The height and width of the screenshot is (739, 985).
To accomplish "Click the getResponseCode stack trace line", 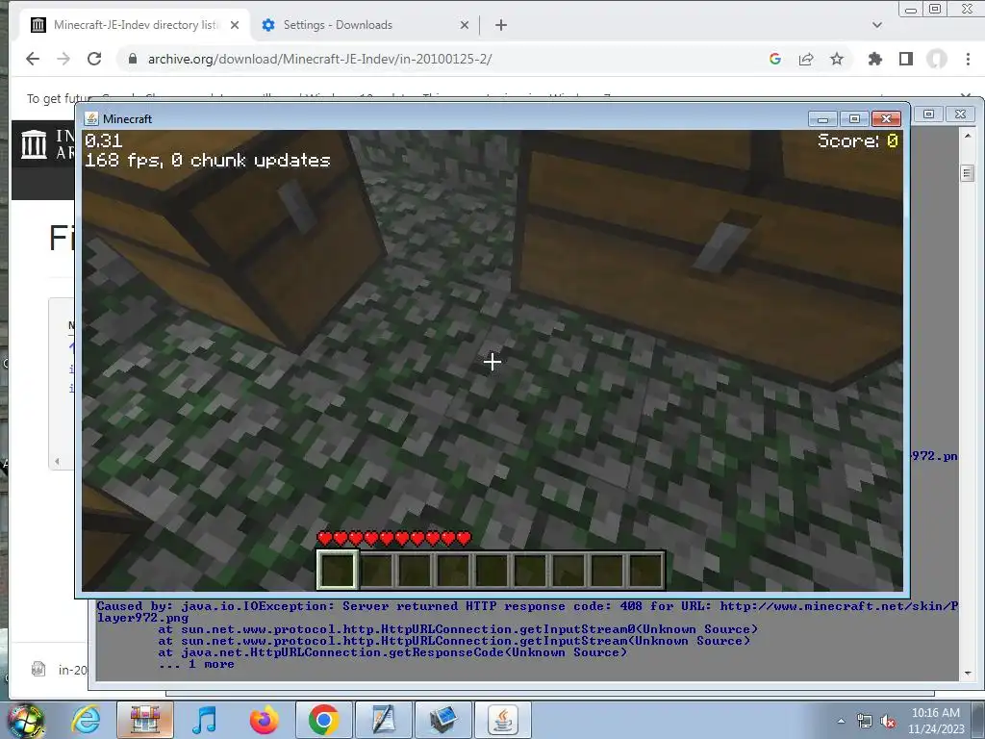I will 392,652.
